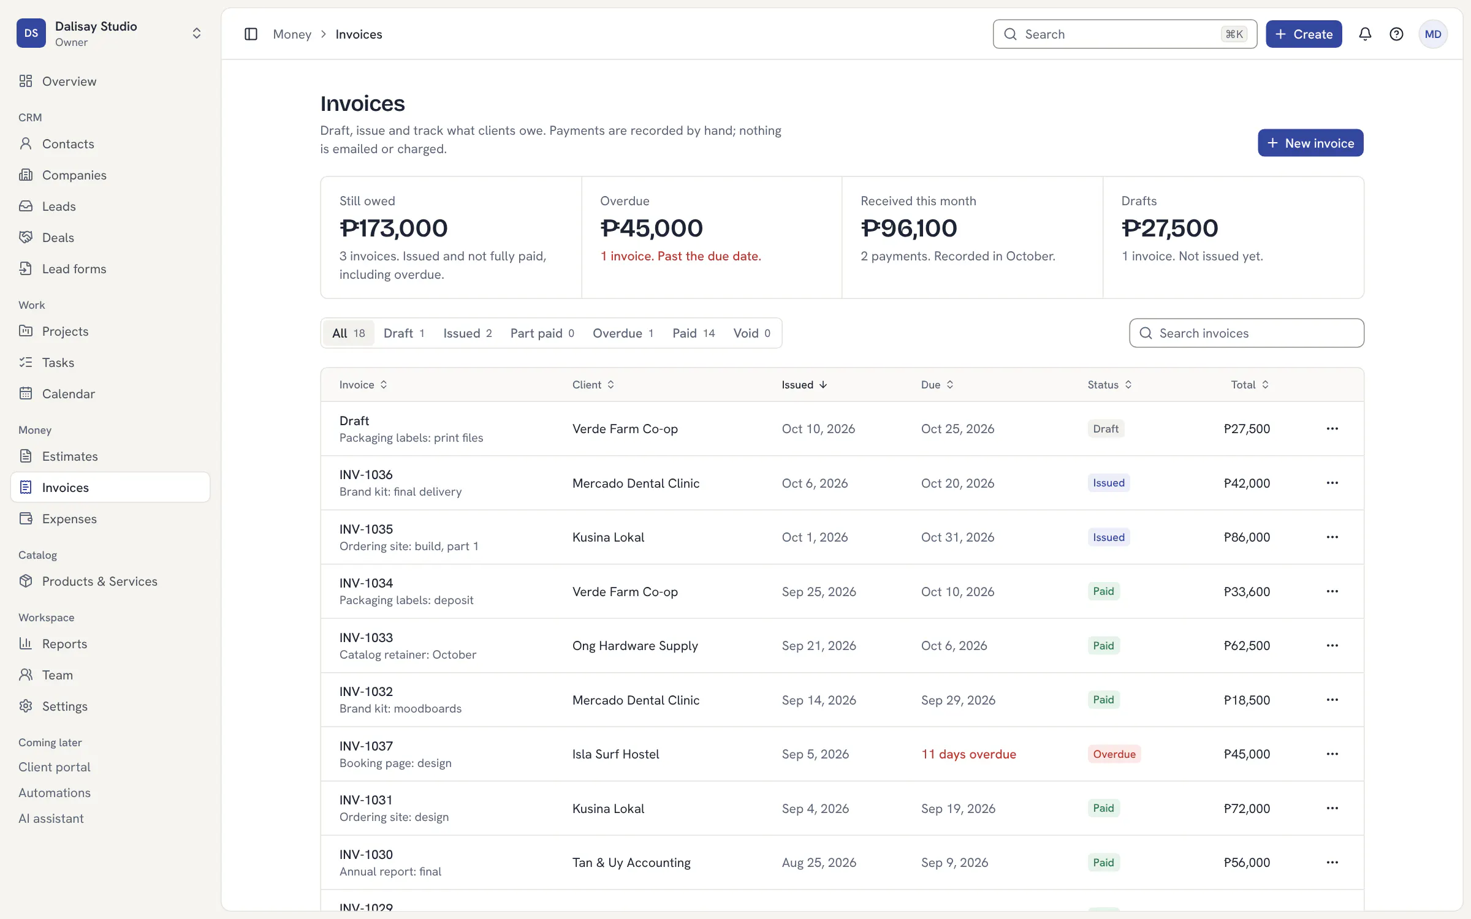The width and height of the screenshot is (1471, 919).
Task: Sort table by Total column
Action: pos(1250,385)
